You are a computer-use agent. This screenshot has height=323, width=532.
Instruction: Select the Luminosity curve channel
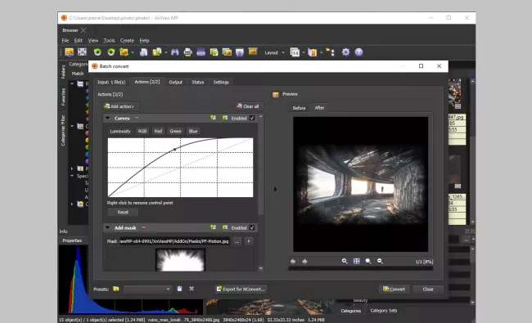pyautogui.click(x=120, y=131)
